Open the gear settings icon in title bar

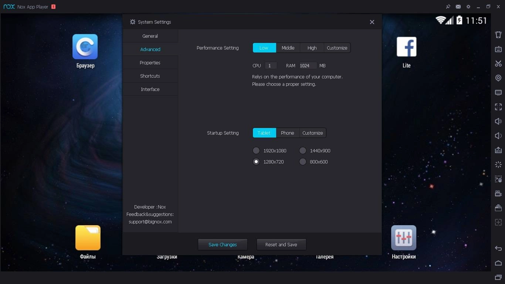pos(468,7)
